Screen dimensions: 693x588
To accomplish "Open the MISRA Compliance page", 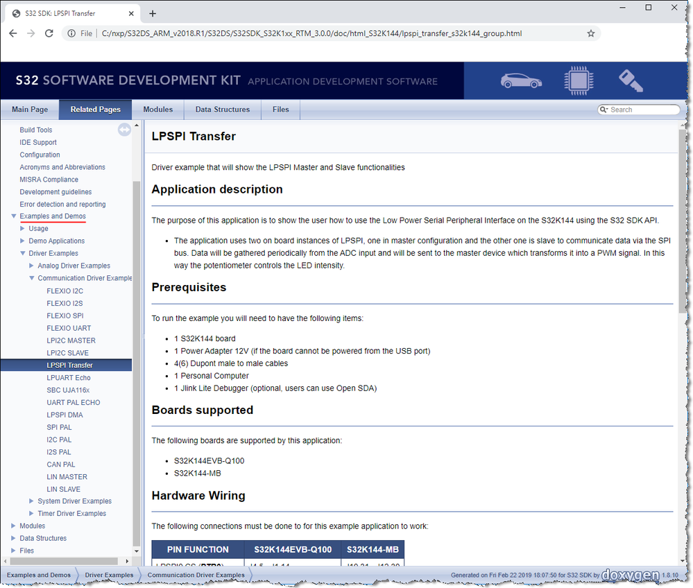I will [49, 180].
